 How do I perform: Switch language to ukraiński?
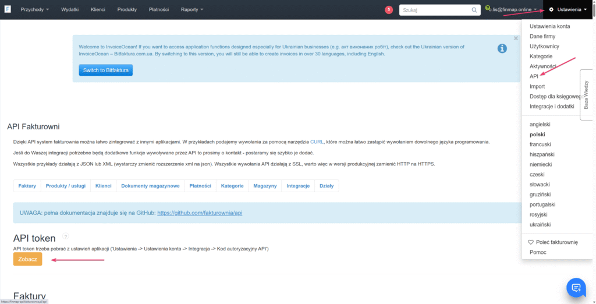[540, 224]
